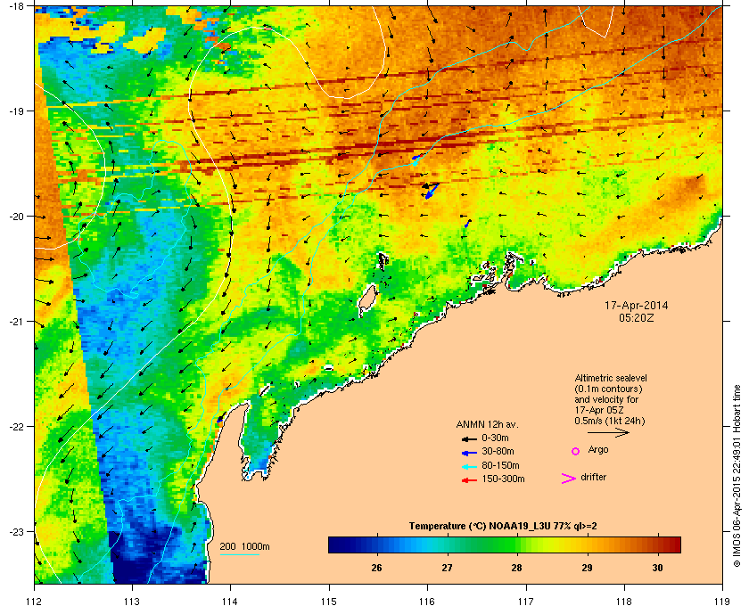Click the cyan 80-150m legend arrow
Image resolution: width=749 pixels, height=606 pixels.
(469, 466)
